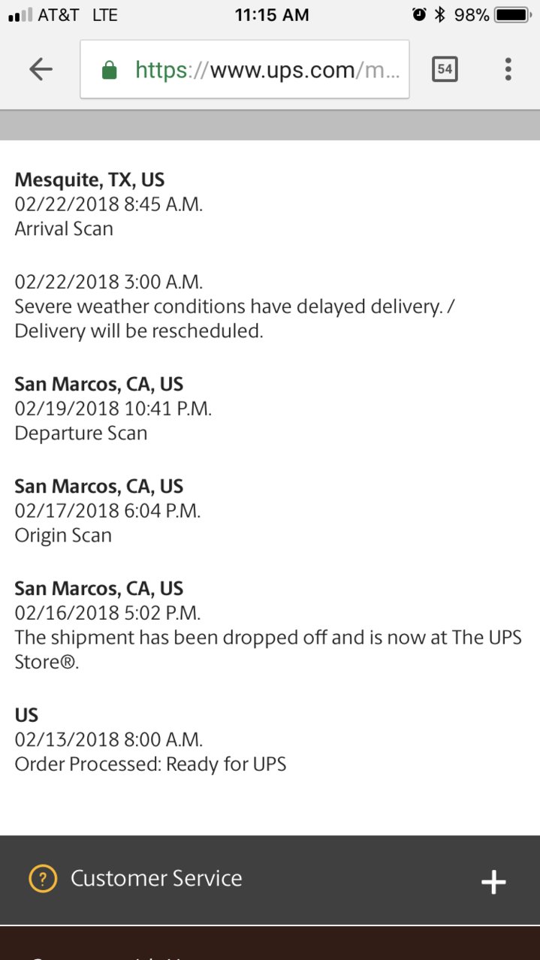The height and width of the screenshot is (960, 540).
Task: Tap the battery indicator in status bar
Action: point(514,14)
